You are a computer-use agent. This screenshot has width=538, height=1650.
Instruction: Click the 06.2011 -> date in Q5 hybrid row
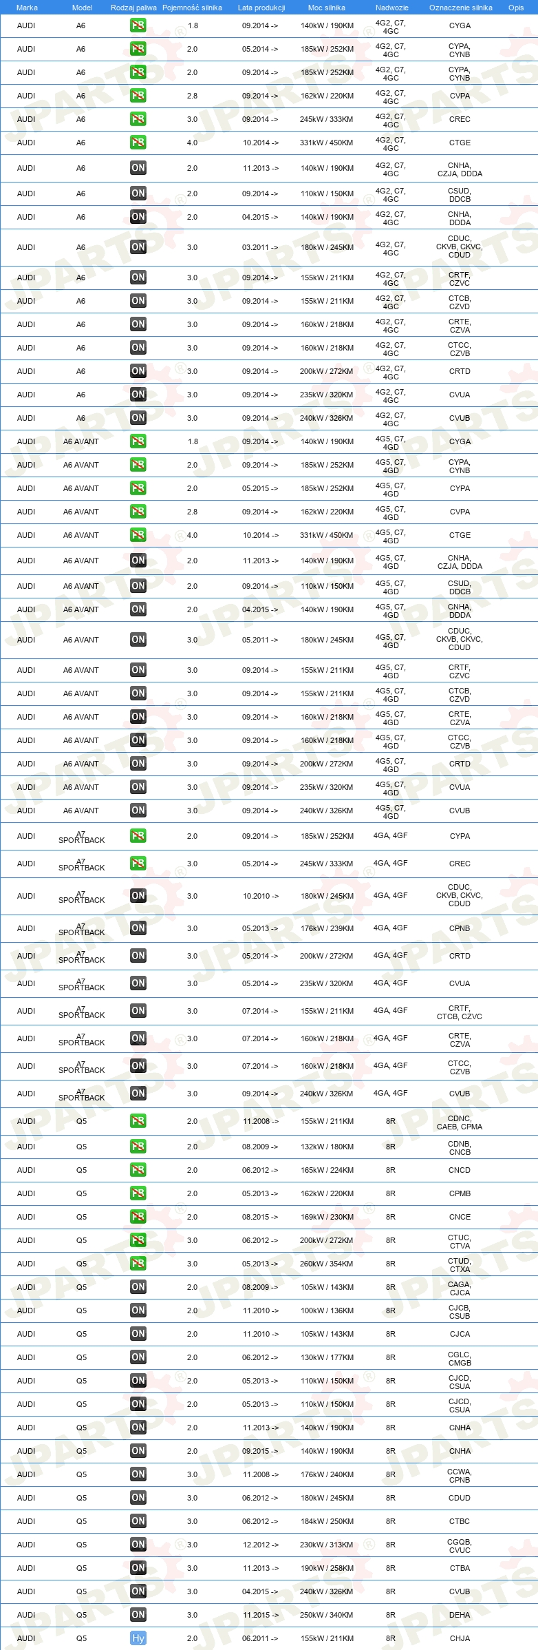260,1638
